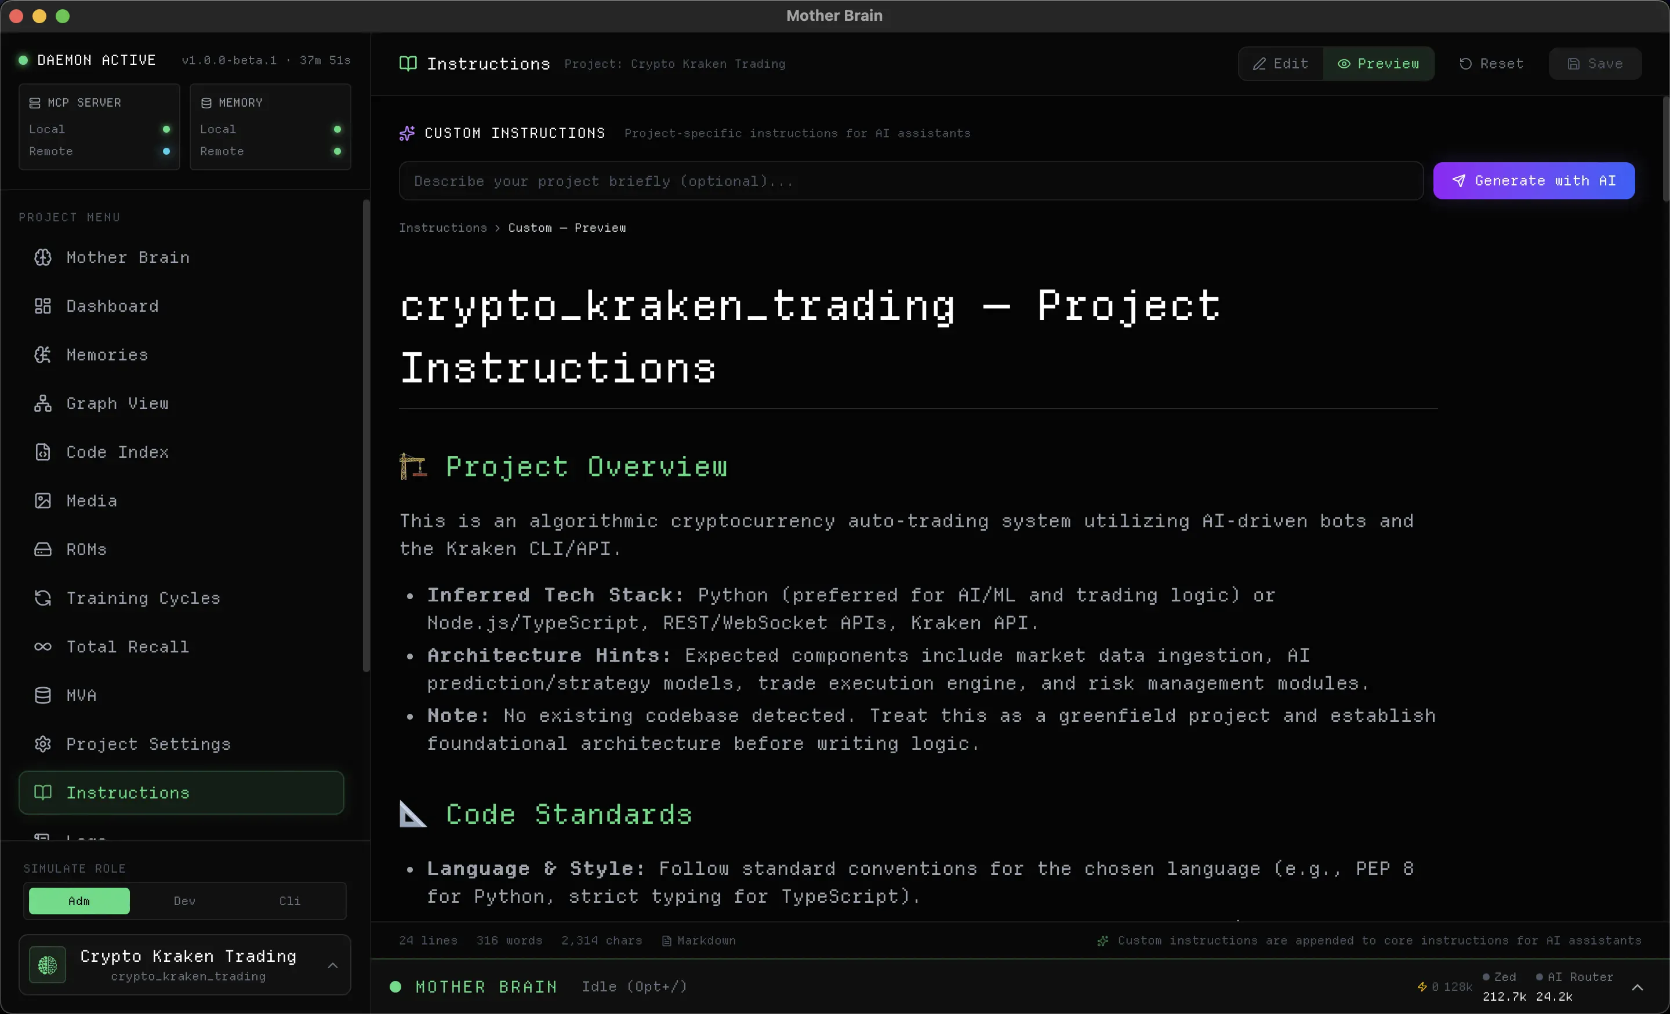The image size is (1670, 1014).
Task: Expand the Crypto Kraken Trading project switcher
Action: tap(333, 966)
